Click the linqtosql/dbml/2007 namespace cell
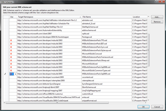Viewport: 166px width, 111px height. coord(49,87)
